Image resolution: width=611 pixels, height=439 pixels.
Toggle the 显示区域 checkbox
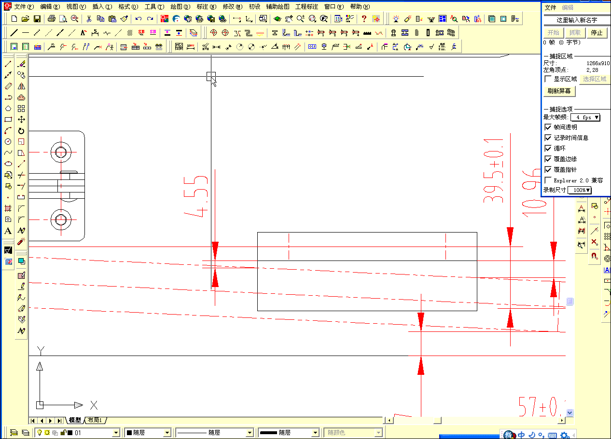tap(548, 79)
